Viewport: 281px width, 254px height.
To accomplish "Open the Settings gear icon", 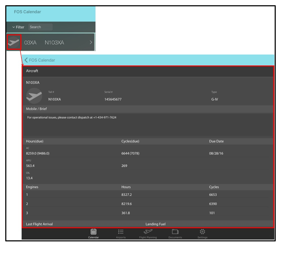I will coord(202,232).
